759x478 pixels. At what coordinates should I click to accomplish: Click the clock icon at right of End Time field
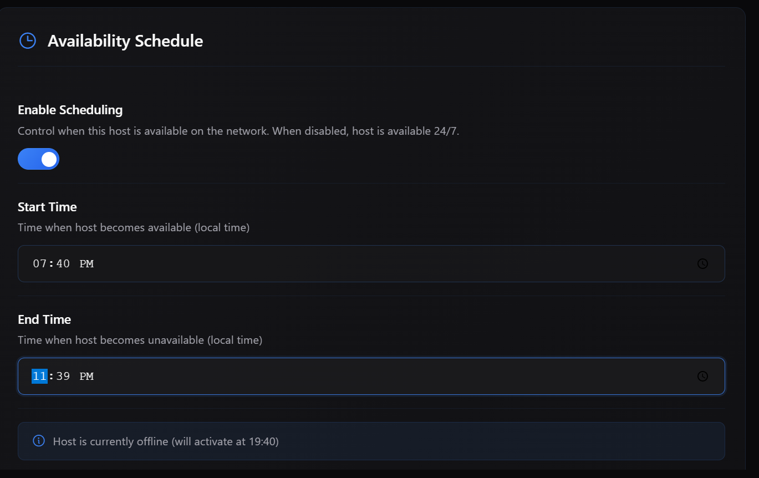point(702,376)
